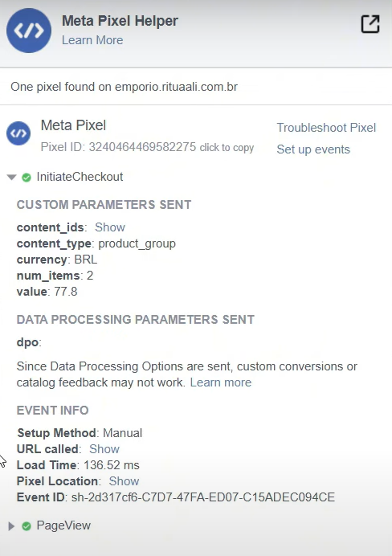The width and height of the screenshot is (392, 556).
Task: Collapse the InitiateCheckout event triangle
Action: pyautogui.click(x=12, y=177)
